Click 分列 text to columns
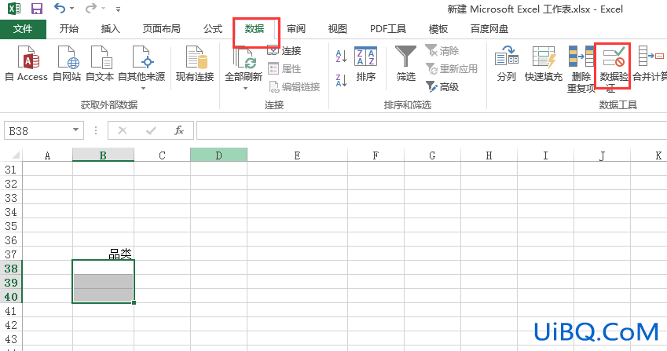The height and width of the screenshot is (351, 667). 506,64
